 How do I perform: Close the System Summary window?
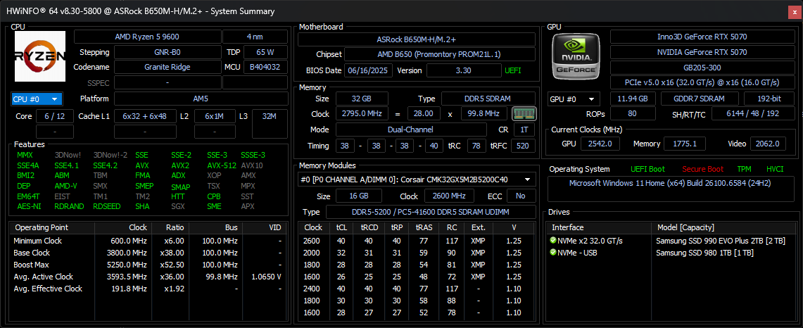pos(793,11)
